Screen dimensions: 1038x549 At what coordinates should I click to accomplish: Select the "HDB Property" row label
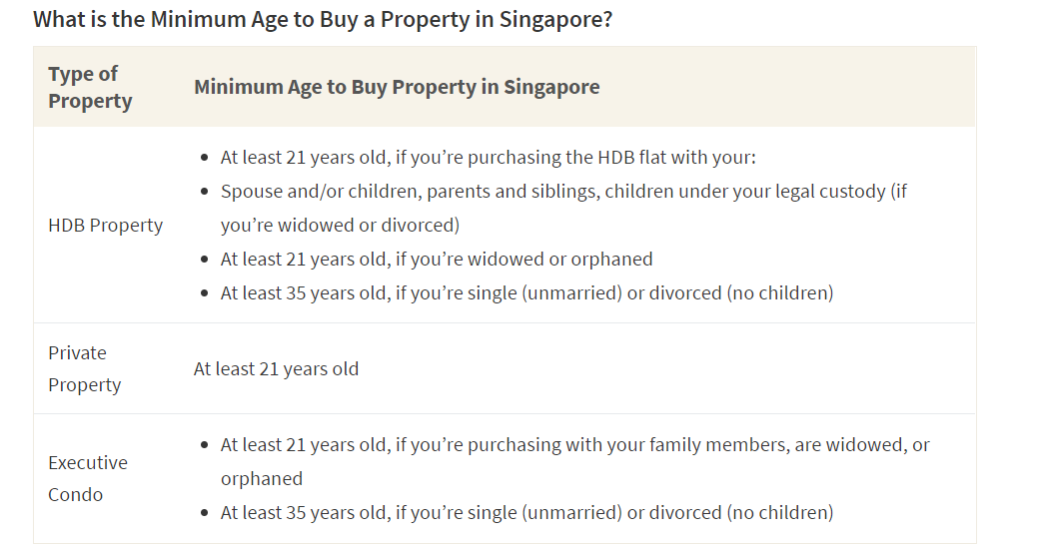(105, 225)
